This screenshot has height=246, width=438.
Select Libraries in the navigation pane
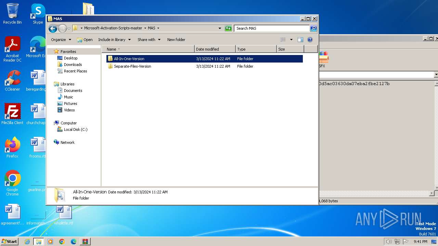tap(67, 84)
